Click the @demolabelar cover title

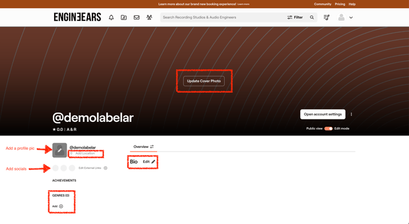click(x=93, y=118)
